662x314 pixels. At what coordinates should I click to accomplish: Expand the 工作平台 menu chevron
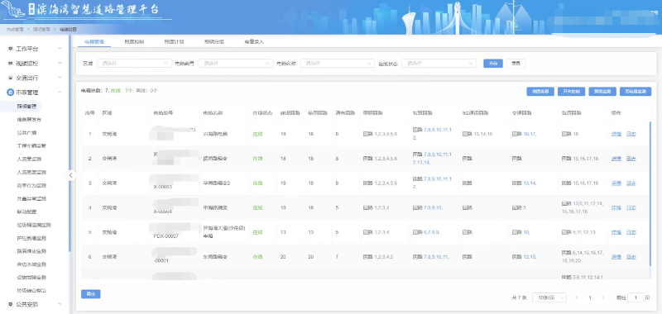pyautogui.click(x=60, y=49)
